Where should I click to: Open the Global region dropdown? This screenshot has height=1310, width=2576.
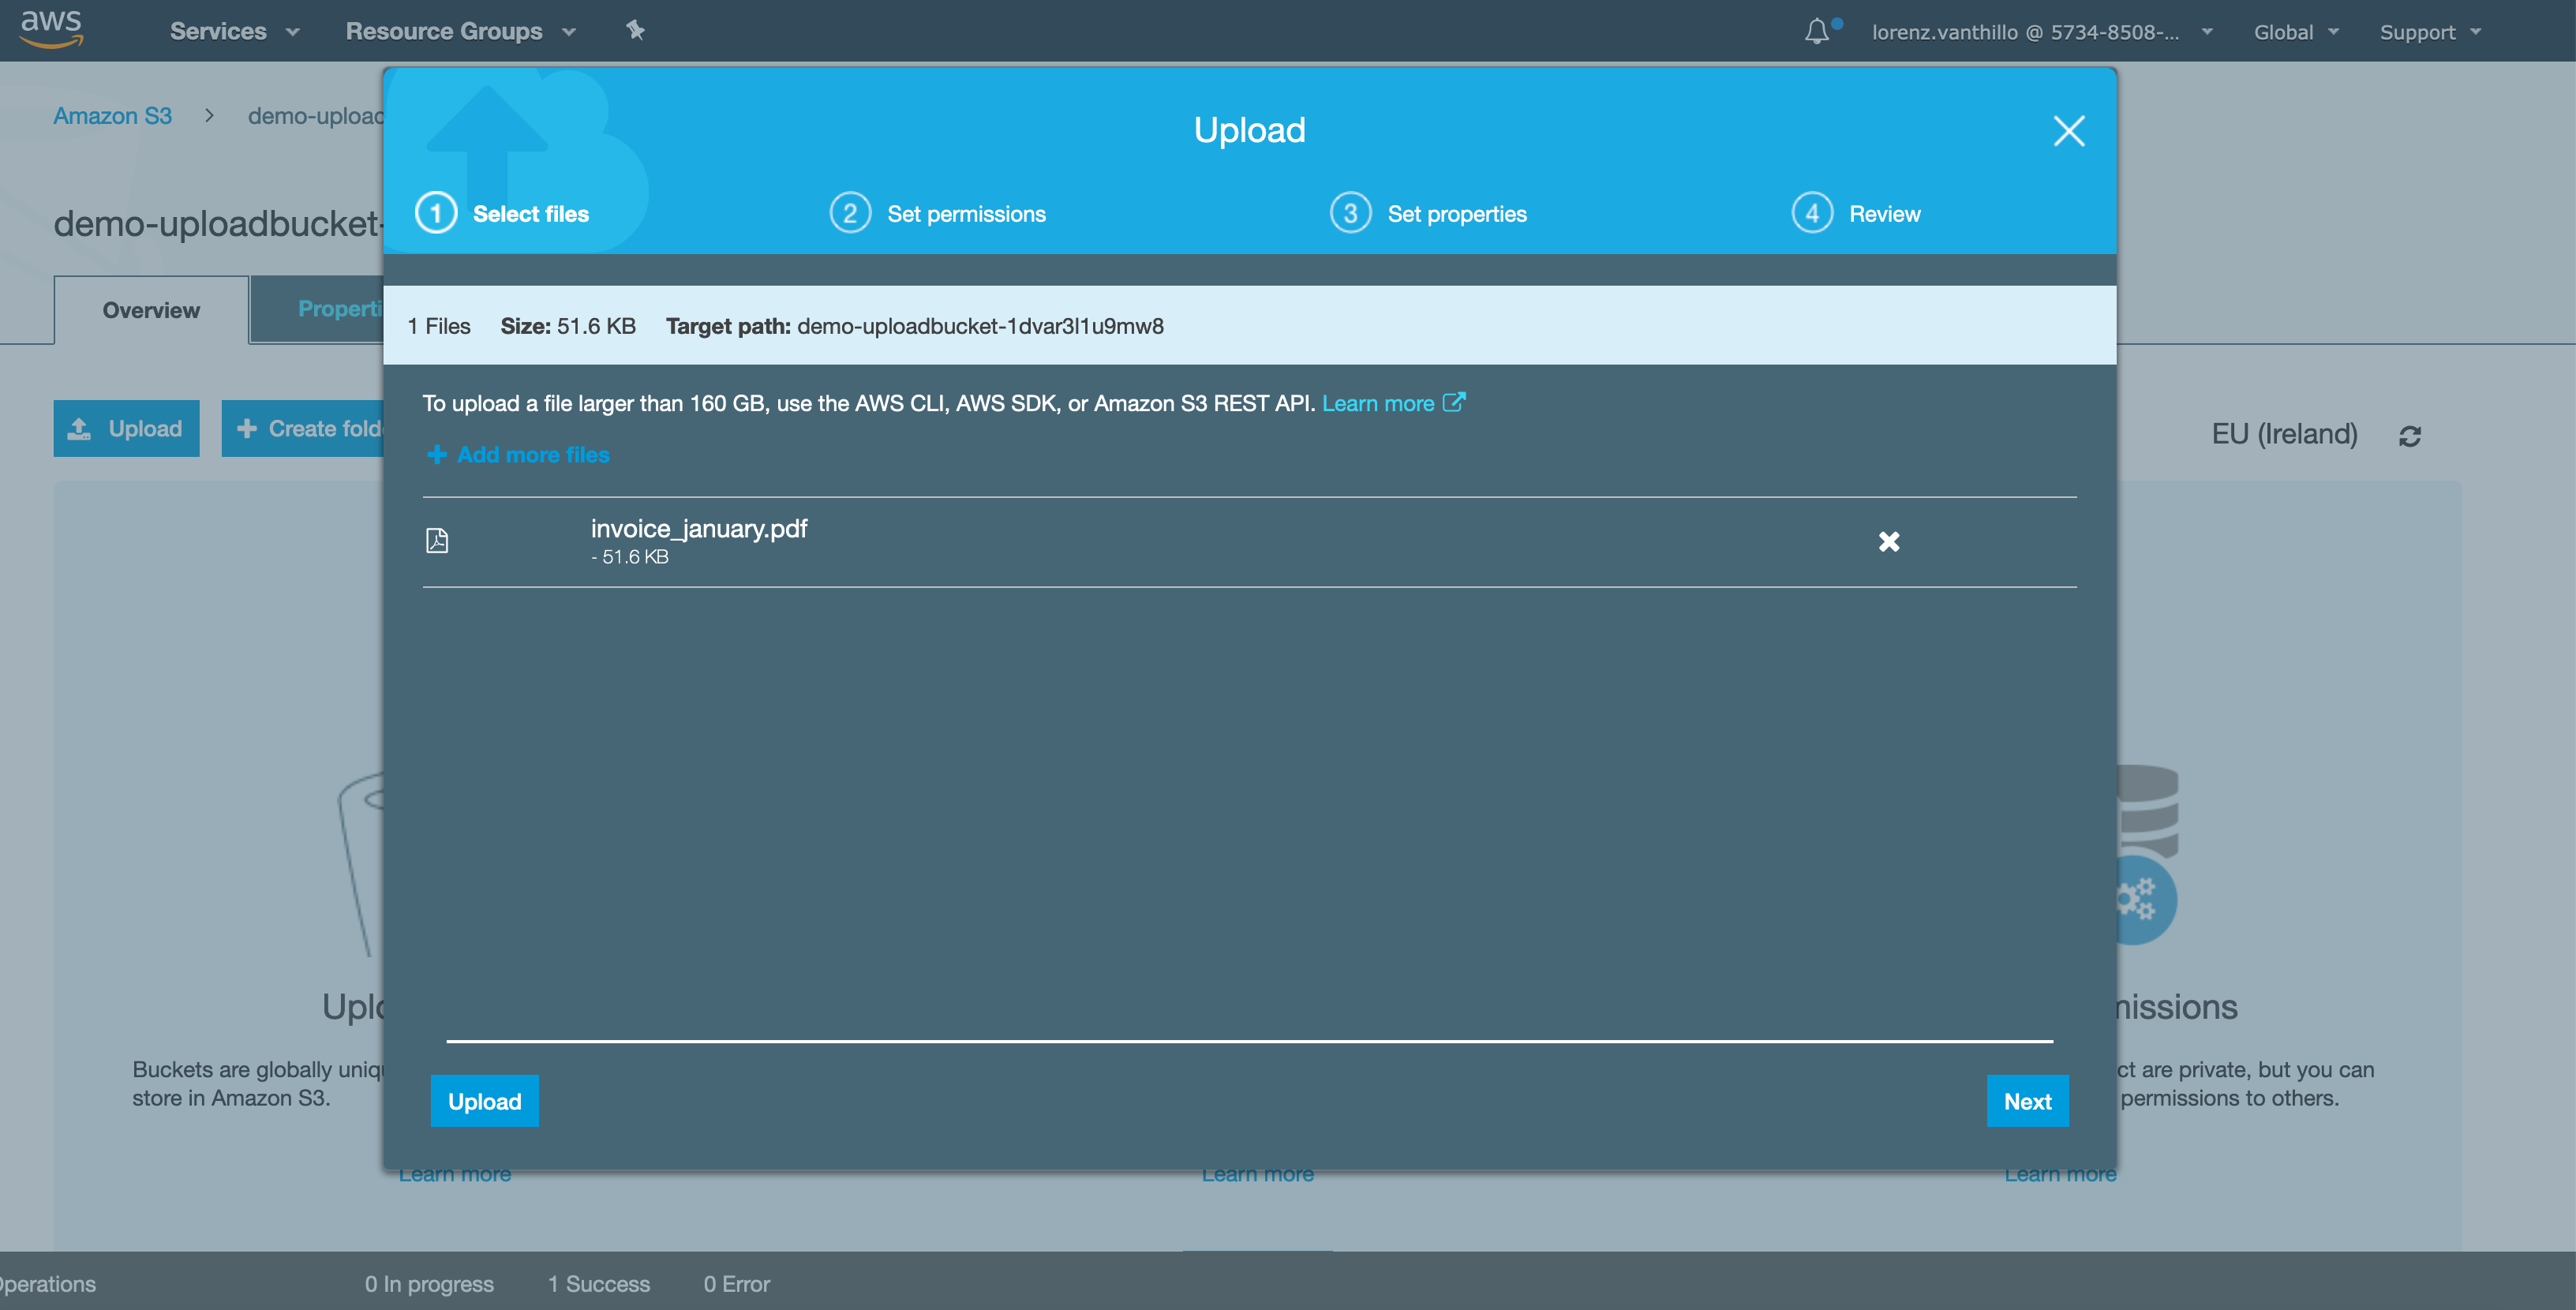tap(2295, 32)
